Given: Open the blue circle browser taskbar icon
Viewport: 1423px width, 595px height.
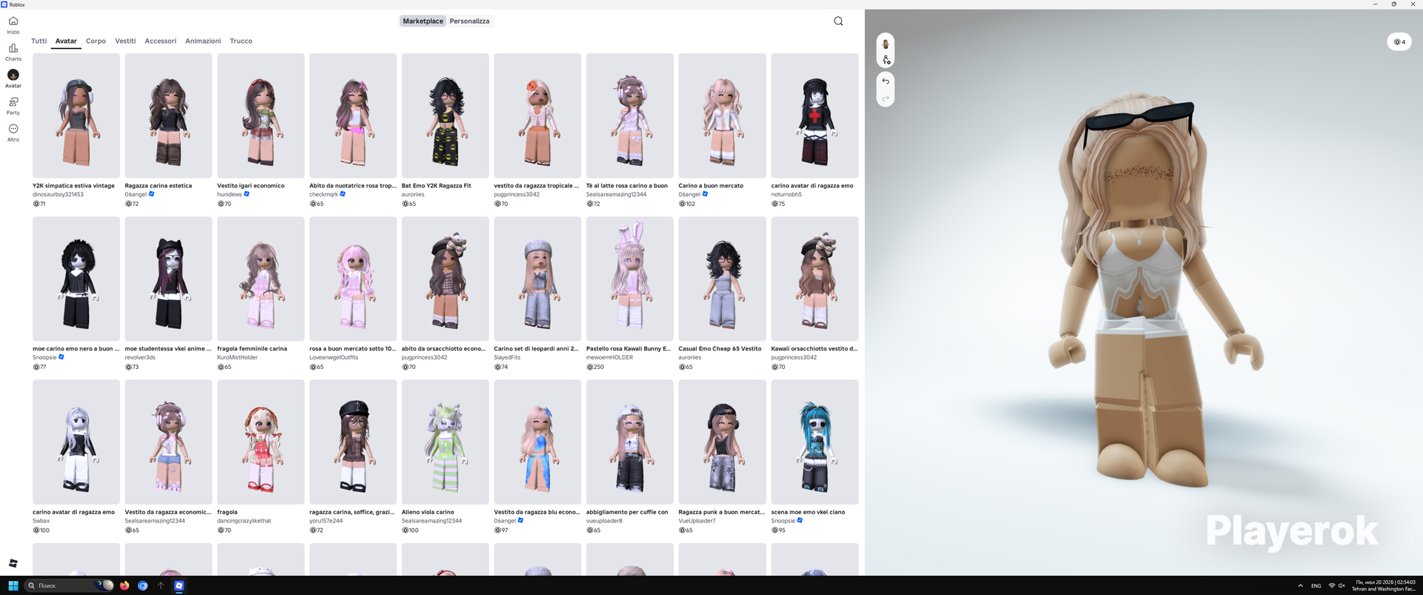Looking at the screenshot, I should (x=143, y=585).
